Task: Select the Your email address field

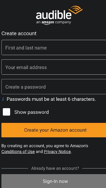Action: pos(54,67)
